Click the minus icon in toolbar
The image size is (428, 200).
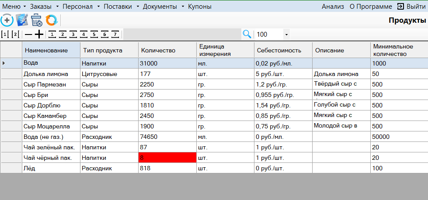click(x=28, y=34)
